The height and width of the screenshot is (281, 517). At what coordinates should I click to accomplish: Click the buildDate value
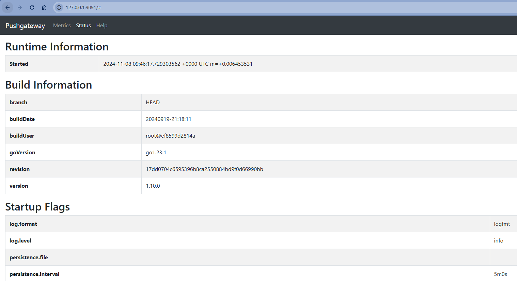[x=168, y=119]
